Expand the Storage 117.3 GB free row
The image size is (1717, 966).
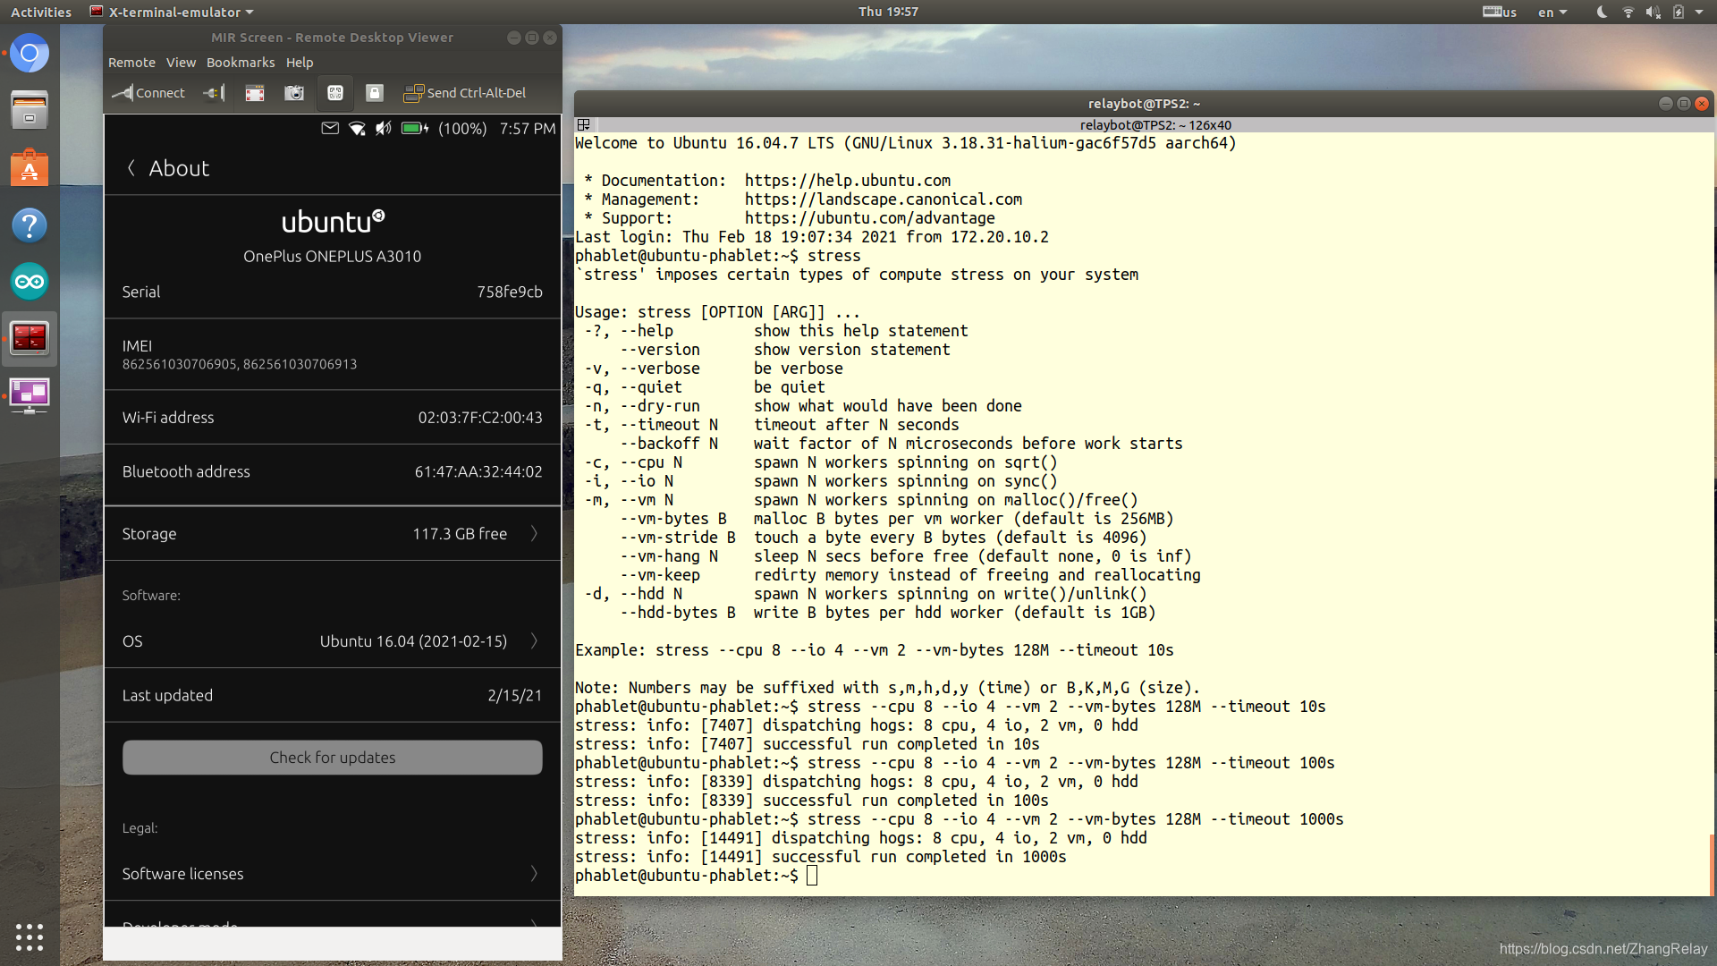click(332, 534)
